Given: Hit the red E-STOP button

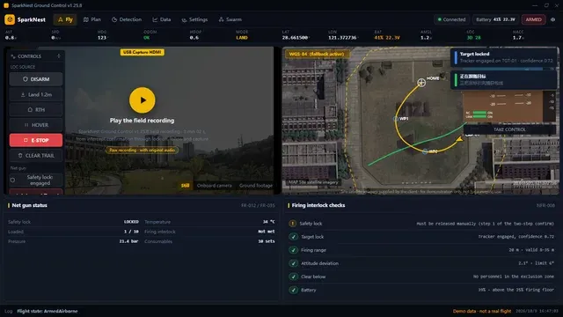Looking at the screenshot, I should pyautogui.click(x=36, y=140).
